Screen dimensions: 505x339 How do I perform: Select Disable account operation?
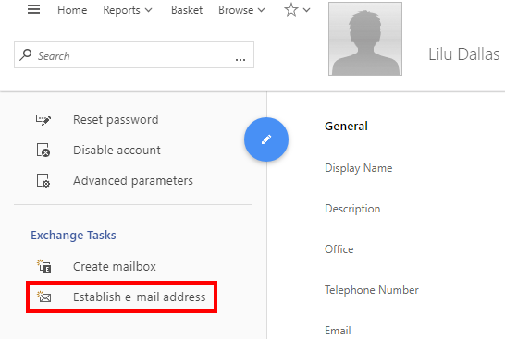pyautogui.click(x=117, y=151)
